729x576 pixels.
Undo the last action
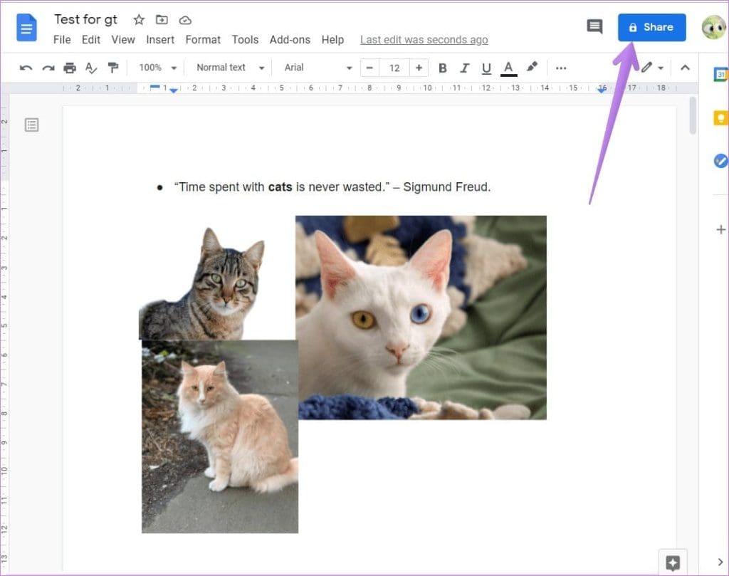pos(26,67)
